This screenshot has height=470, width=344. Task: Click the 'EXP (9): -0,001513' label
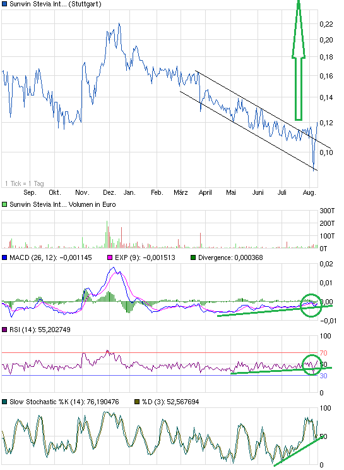[x=145, y=257]
